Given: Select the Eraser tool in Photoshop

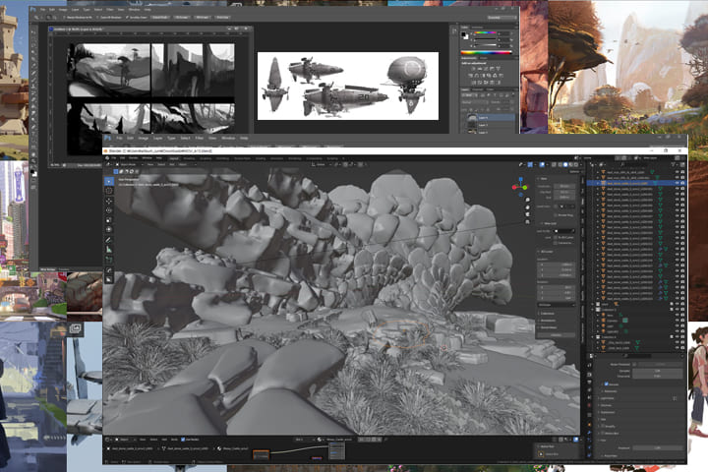Looking at the screenshot, I should [x=34, y=100].
